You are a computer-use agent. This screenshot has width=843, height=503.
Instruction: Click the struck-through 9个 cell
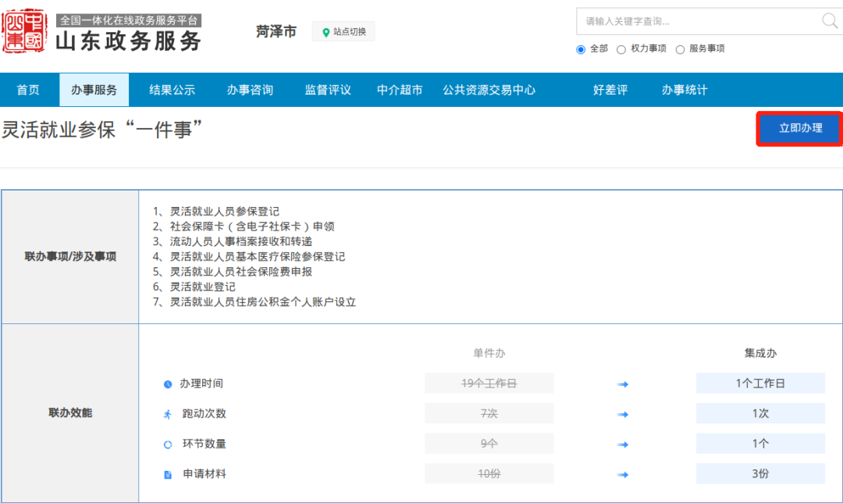489,444
